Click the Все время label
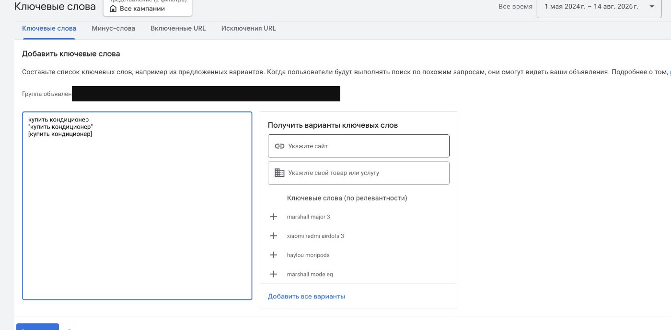Screen dimensions: 671x330 [515, 7]
